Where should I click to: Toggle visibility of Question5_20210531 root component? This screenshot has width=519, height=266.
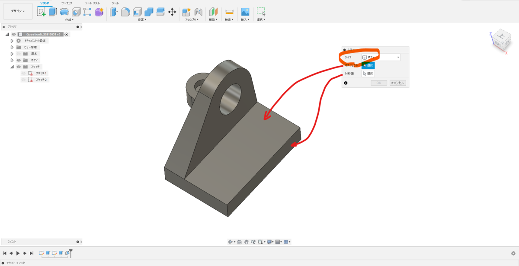click(x=14, y=34)
